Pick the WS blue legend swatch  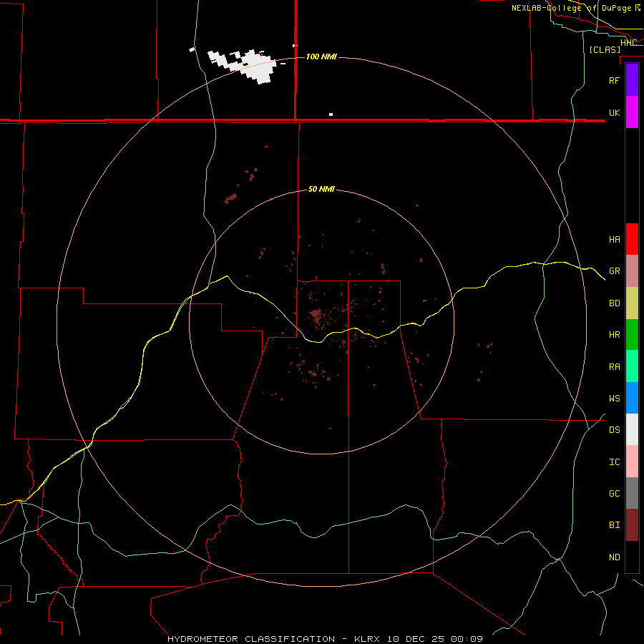632,398
